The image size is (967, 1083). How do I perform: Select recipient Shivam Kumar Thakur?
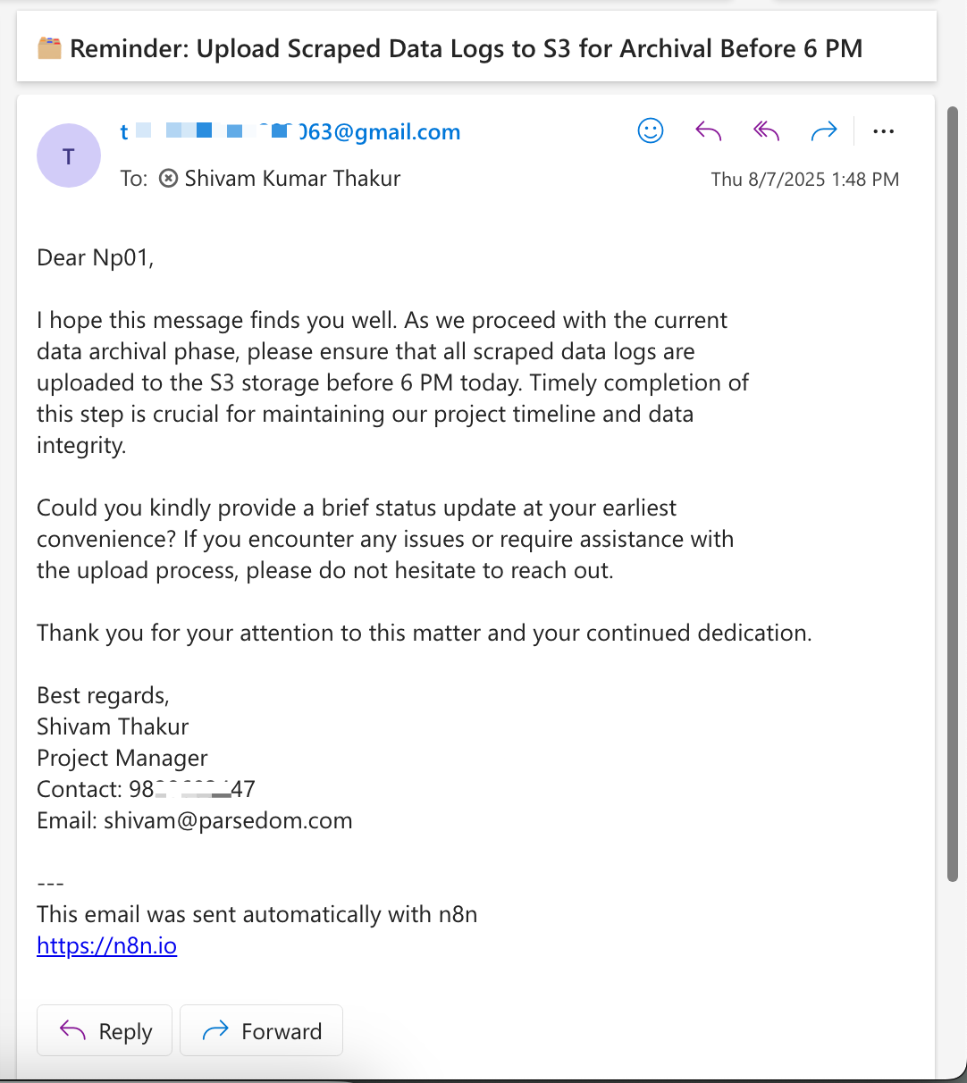292,179
